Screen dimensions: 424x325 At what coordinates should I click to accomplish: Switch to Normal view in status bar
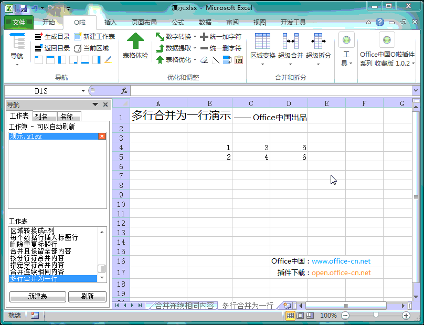290,316
